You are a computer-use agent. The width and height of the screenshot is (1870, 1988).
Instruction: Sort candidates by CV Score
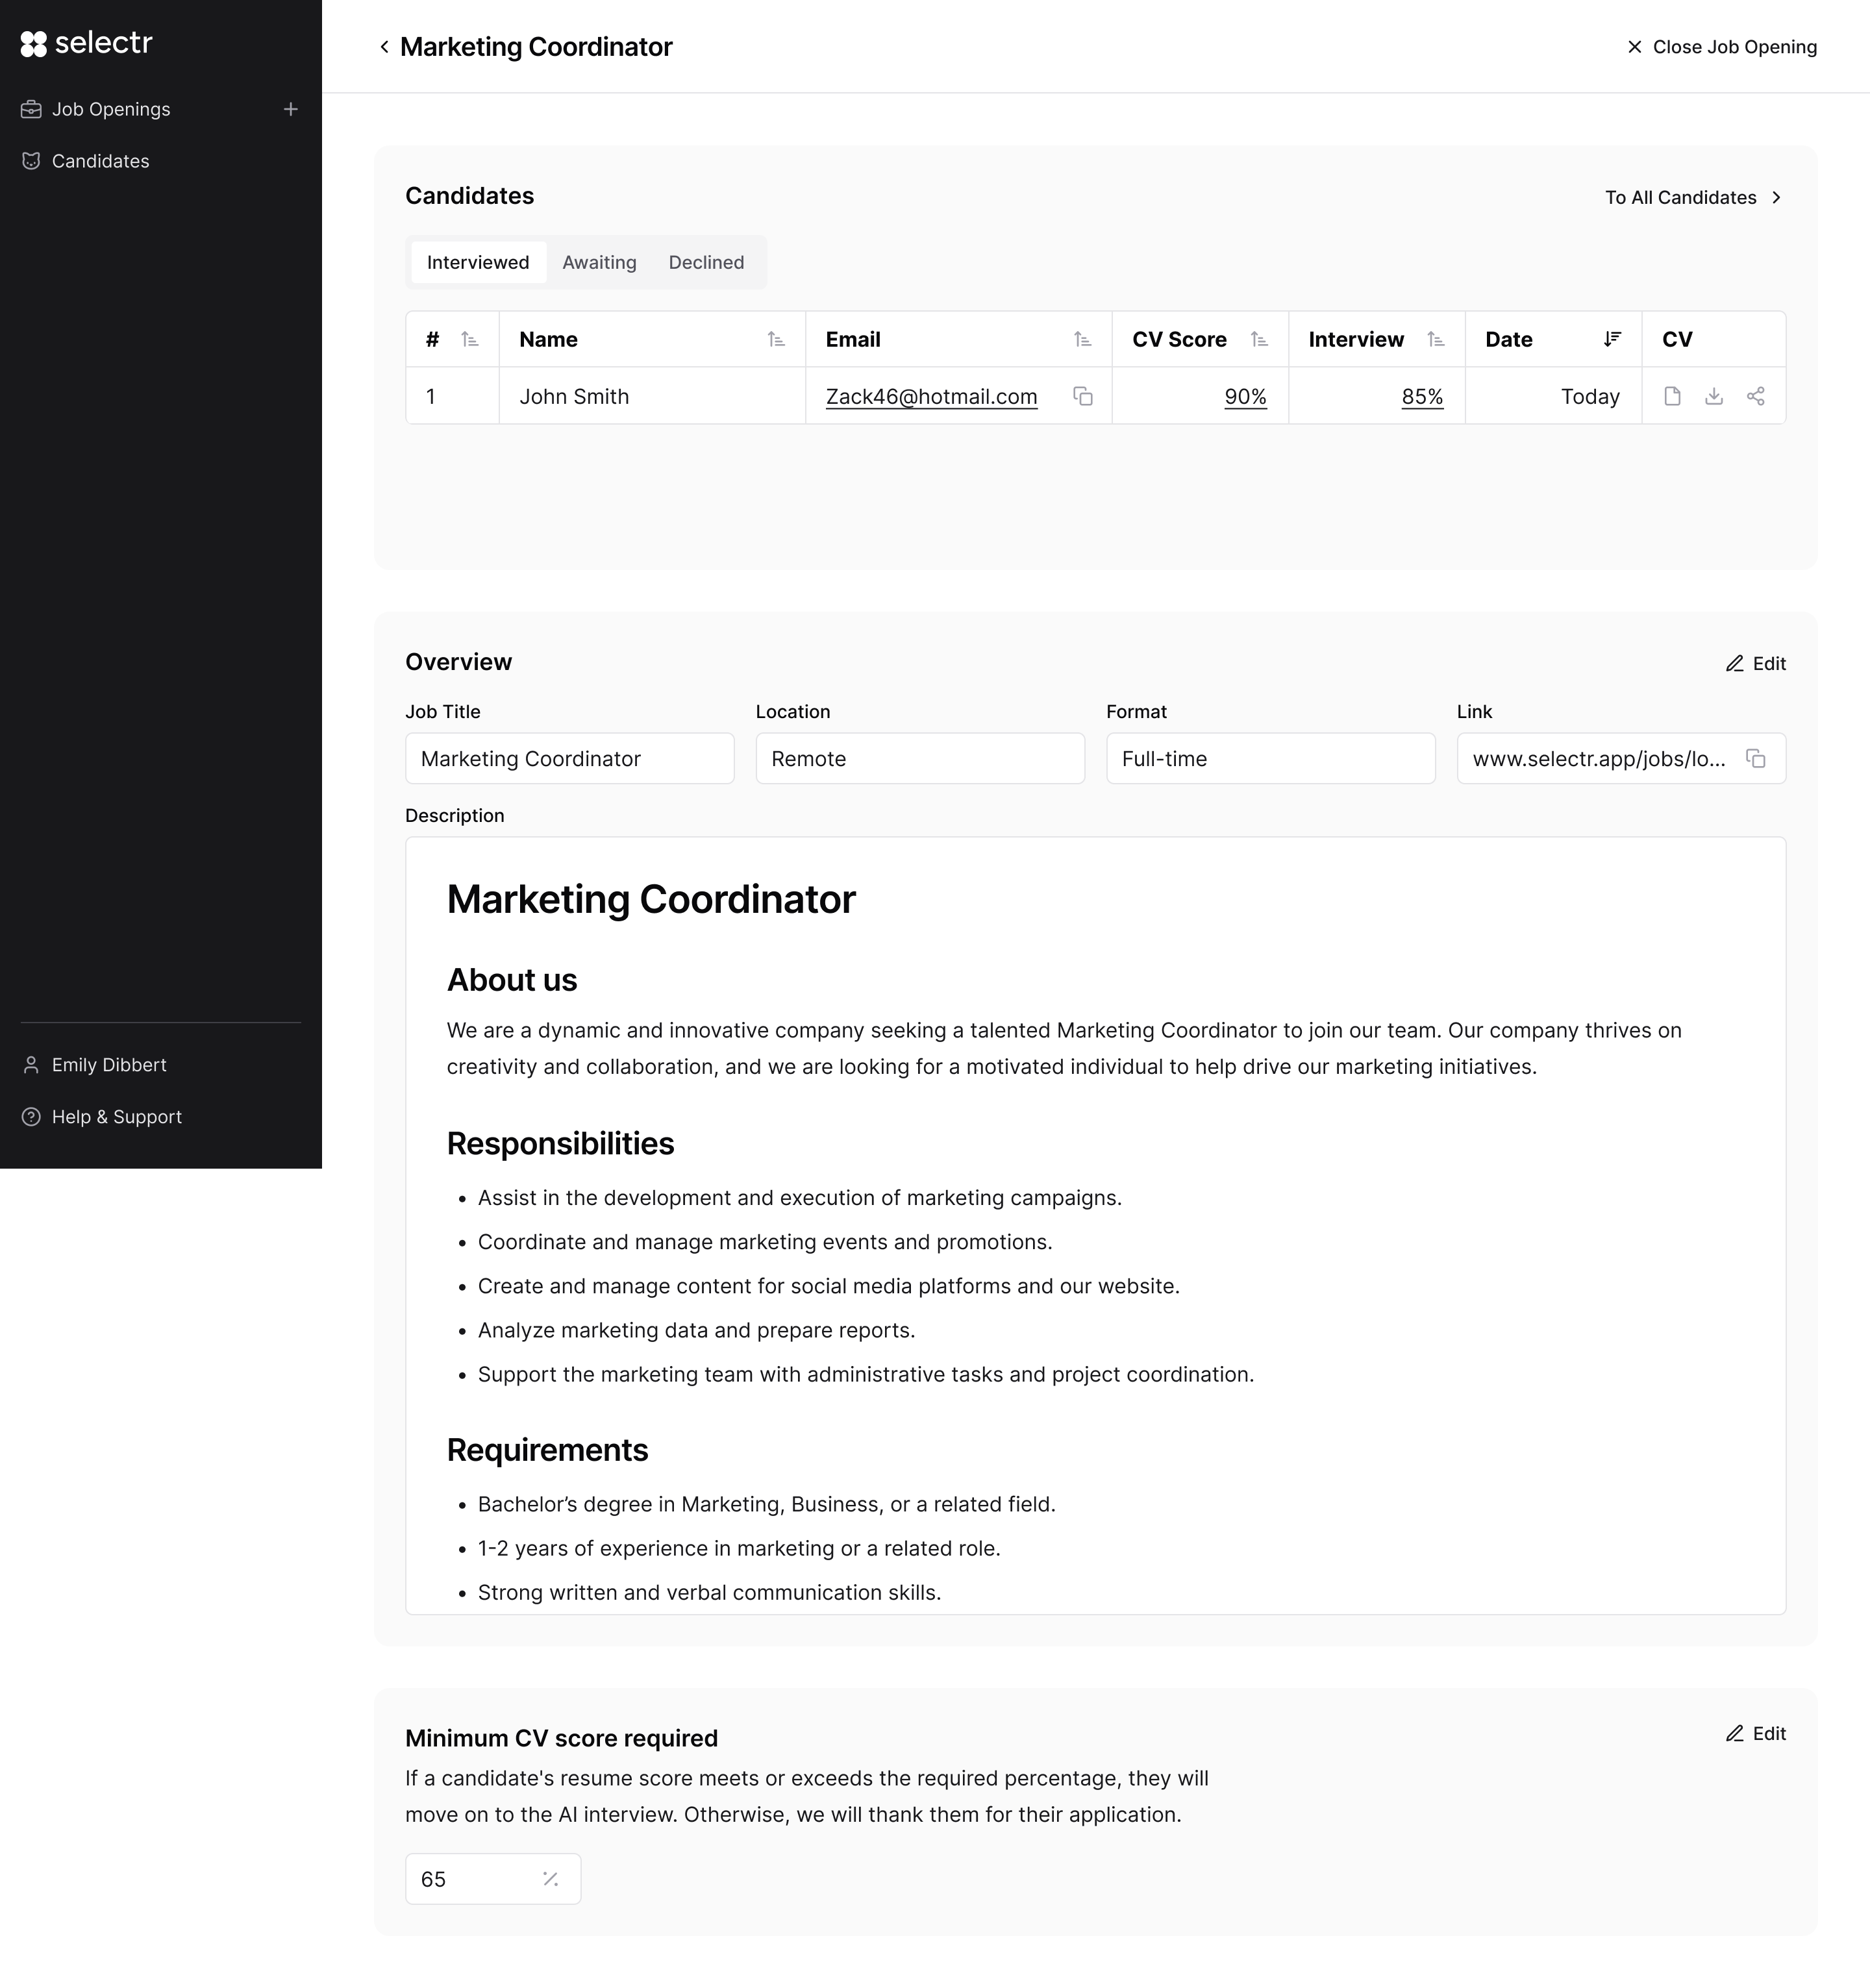[1259, 339]
